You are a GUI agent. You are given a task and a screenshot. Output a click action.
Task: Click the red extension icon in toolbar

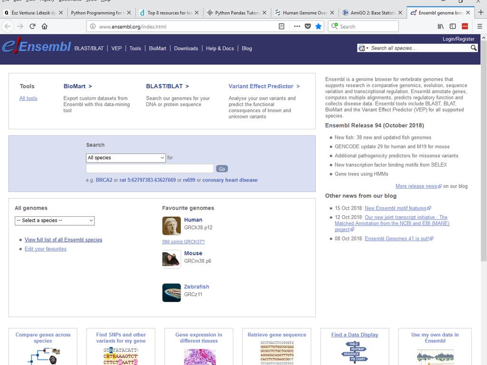coord(465,27)
